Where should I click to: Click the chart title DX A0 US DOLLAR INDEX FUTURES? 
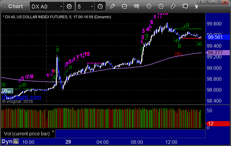click(57, 17)
